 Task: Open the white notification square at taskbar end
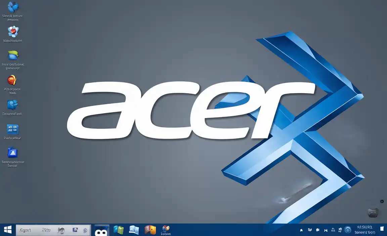click(382, 229)
